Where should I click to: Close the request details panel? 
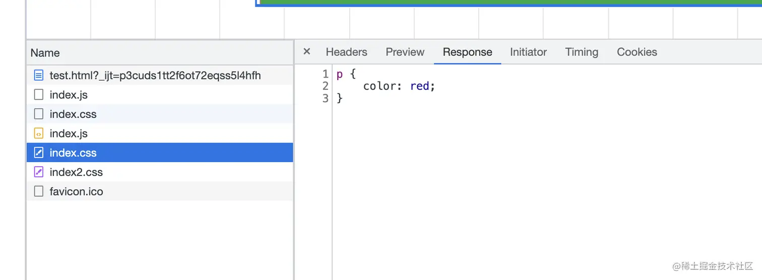[x=306, y=51]
